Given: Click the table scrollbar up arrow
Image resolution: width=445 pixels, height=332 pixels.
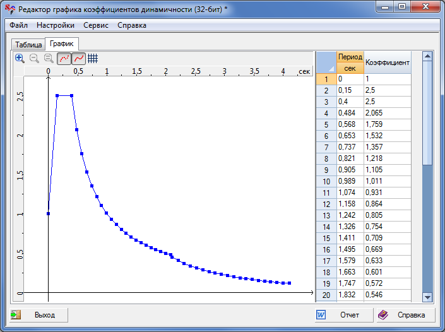Looking at the screenshot, I should 427,56.
